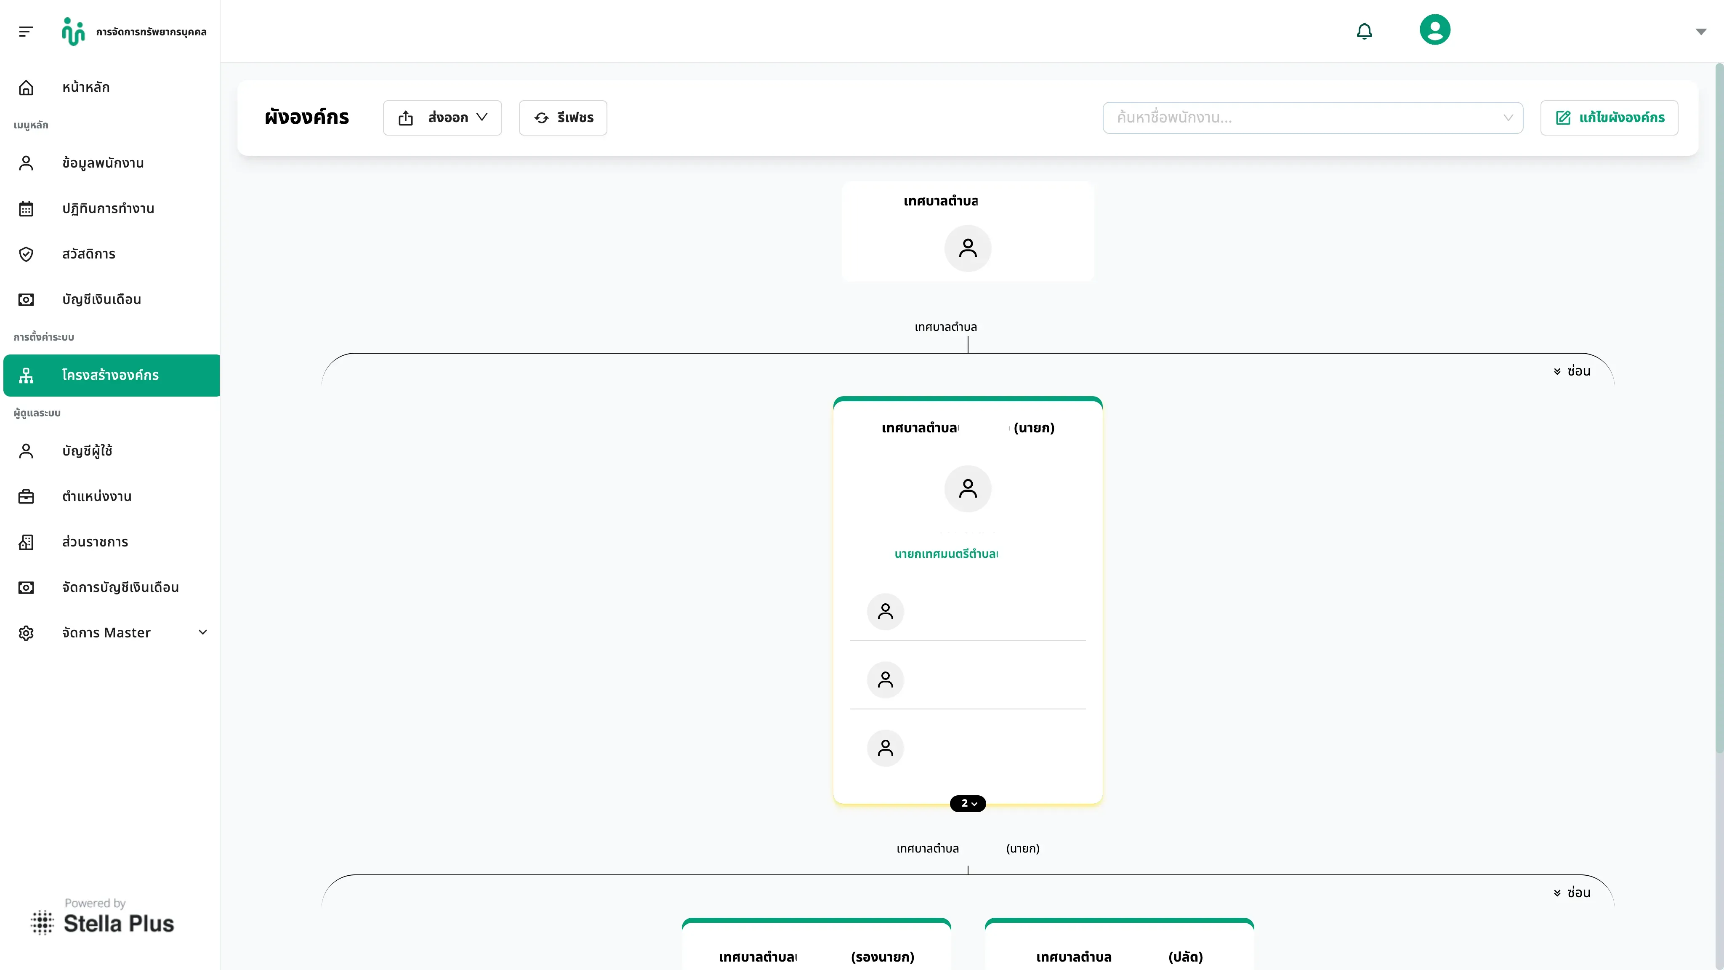1724x970 pixels.
Task: Open the green user profile avatar
Action: [1435, 29]
